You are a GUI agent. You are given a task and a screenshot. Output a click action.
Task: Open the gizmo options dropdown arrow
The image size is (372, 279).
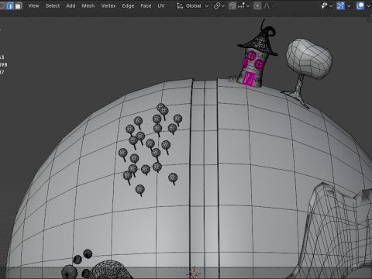click(x=349, y=5)
